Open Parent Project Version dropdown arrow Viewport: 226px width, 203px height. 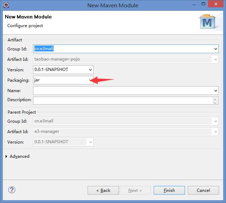click(90, 142)
